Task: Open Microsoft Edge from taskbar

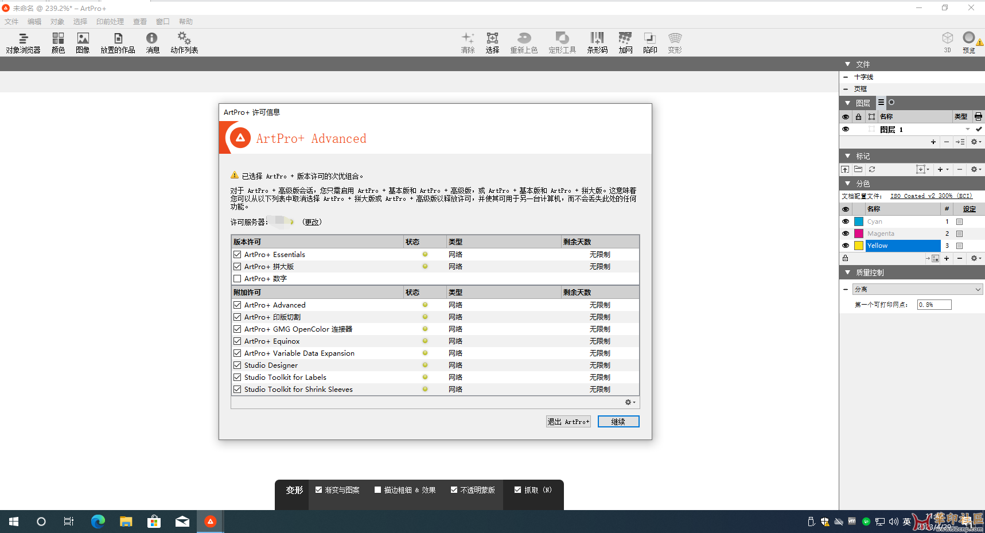Action: [x=98, y=522]
